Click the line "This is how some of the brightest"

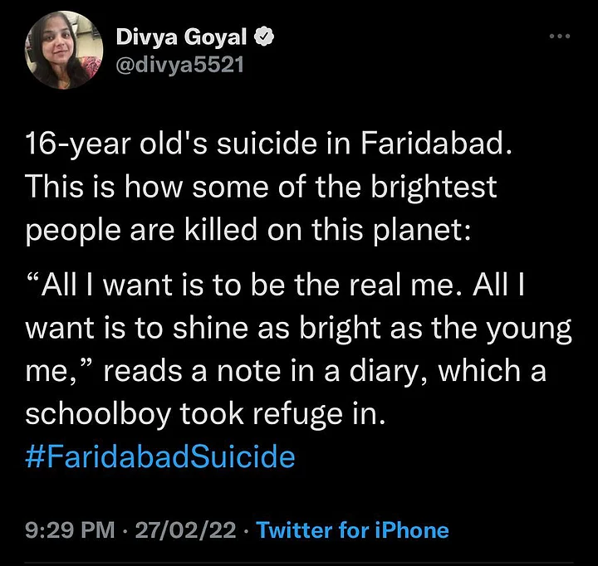point(262,190)
